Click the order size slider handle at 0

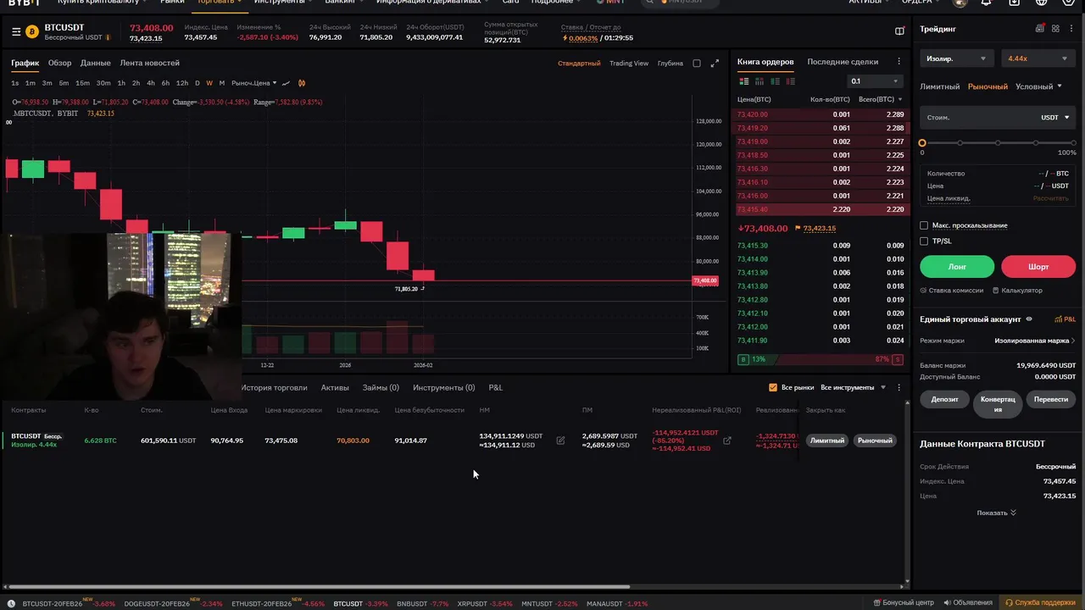tap(922, 143)
